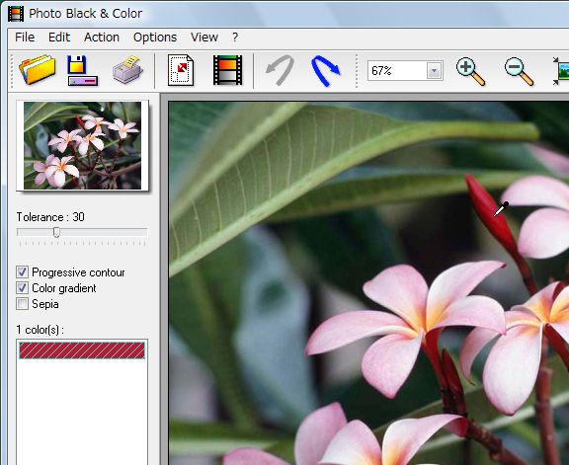Expand the 67% zoom dropdown arrow
Screen dimensions: 569x465
(434, 71)
